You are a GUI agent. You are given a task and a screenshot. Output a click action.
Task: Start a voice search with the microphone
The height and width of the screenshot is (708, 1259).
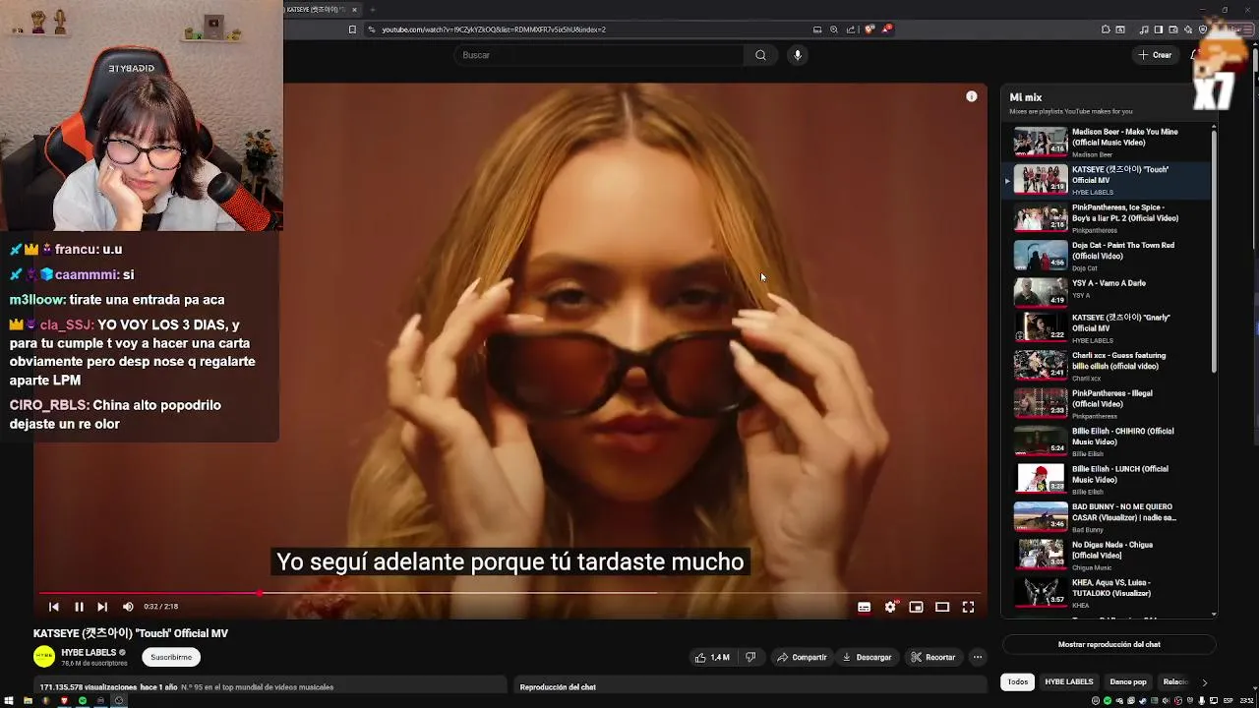click(798, 55)
